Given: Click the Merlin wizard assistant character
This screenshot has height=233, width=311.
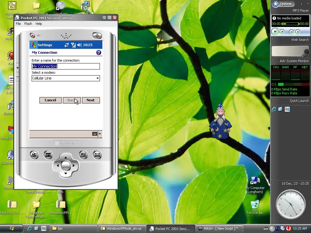Looking at the screenshot, I should tap(220, 121).
